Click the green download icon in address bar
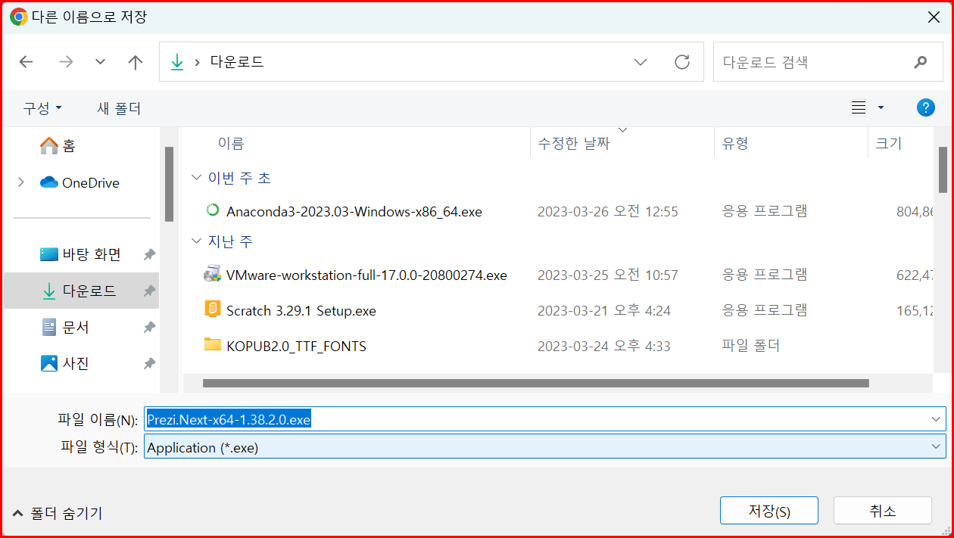Viewport: 954px width, 538px height. pos(177,62)
